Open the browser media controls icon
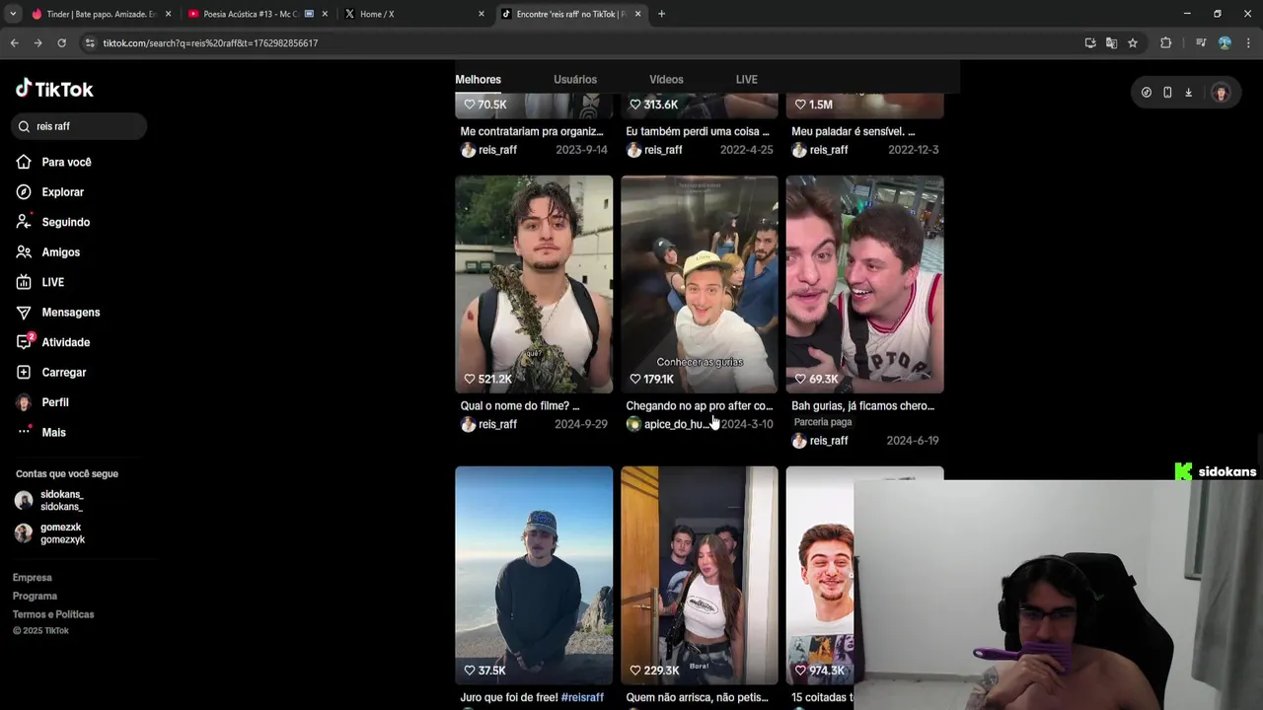 [x=1201, y=43]
